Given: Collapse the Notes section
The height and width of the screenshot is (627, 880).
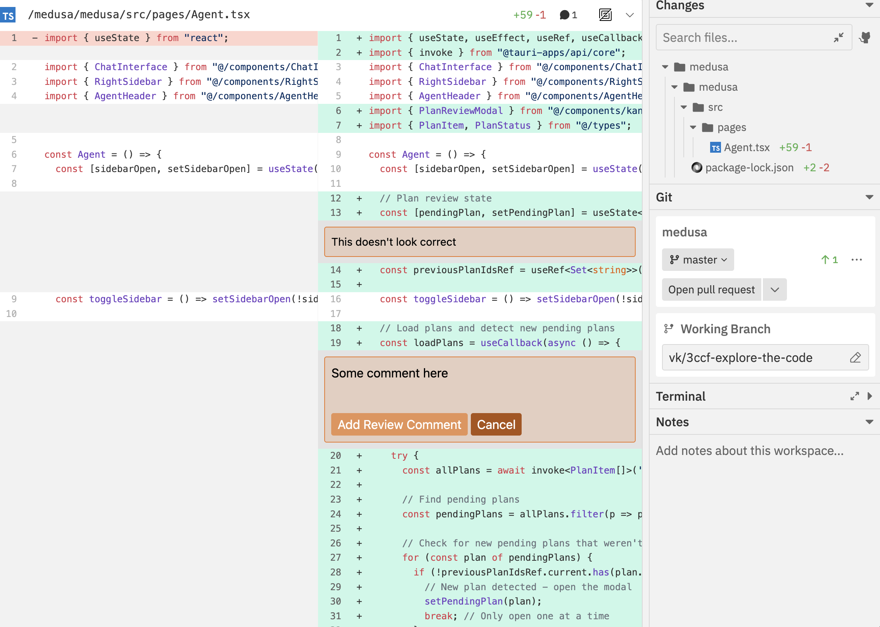Looking at the screenshot, I should pos(870,422).
